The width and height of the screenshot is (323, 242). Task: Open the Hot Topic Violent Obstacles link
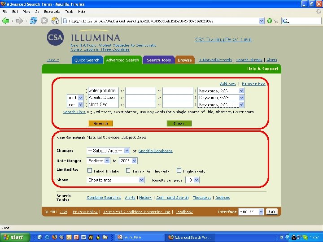click(x=113, y=48)
